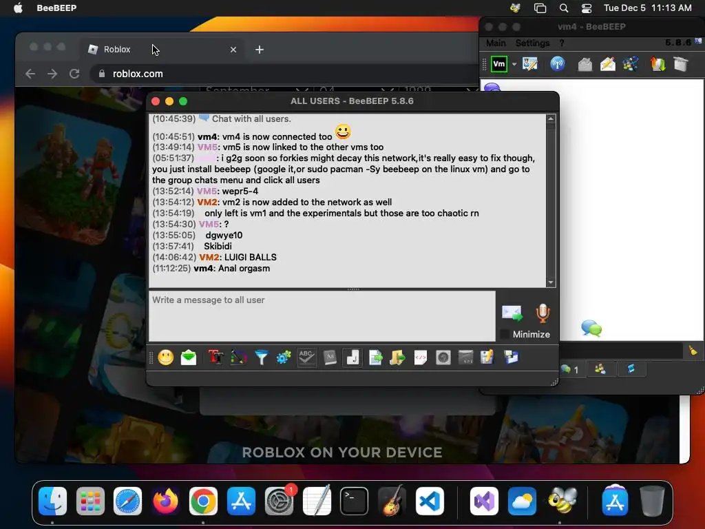Viewport: 705px width, 529px height.
Task: Open Control Center in menu bar
Action: [587, 8]
